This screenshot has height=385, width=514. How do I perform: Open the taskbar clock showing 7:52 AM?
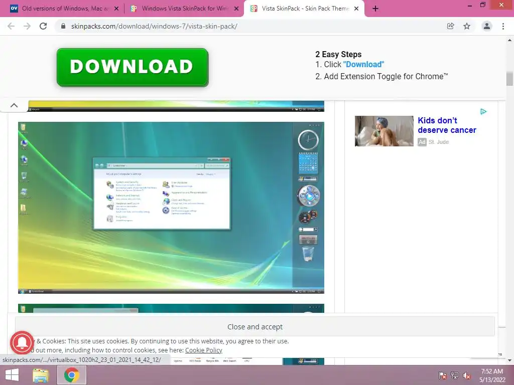[x=492, y=375]
